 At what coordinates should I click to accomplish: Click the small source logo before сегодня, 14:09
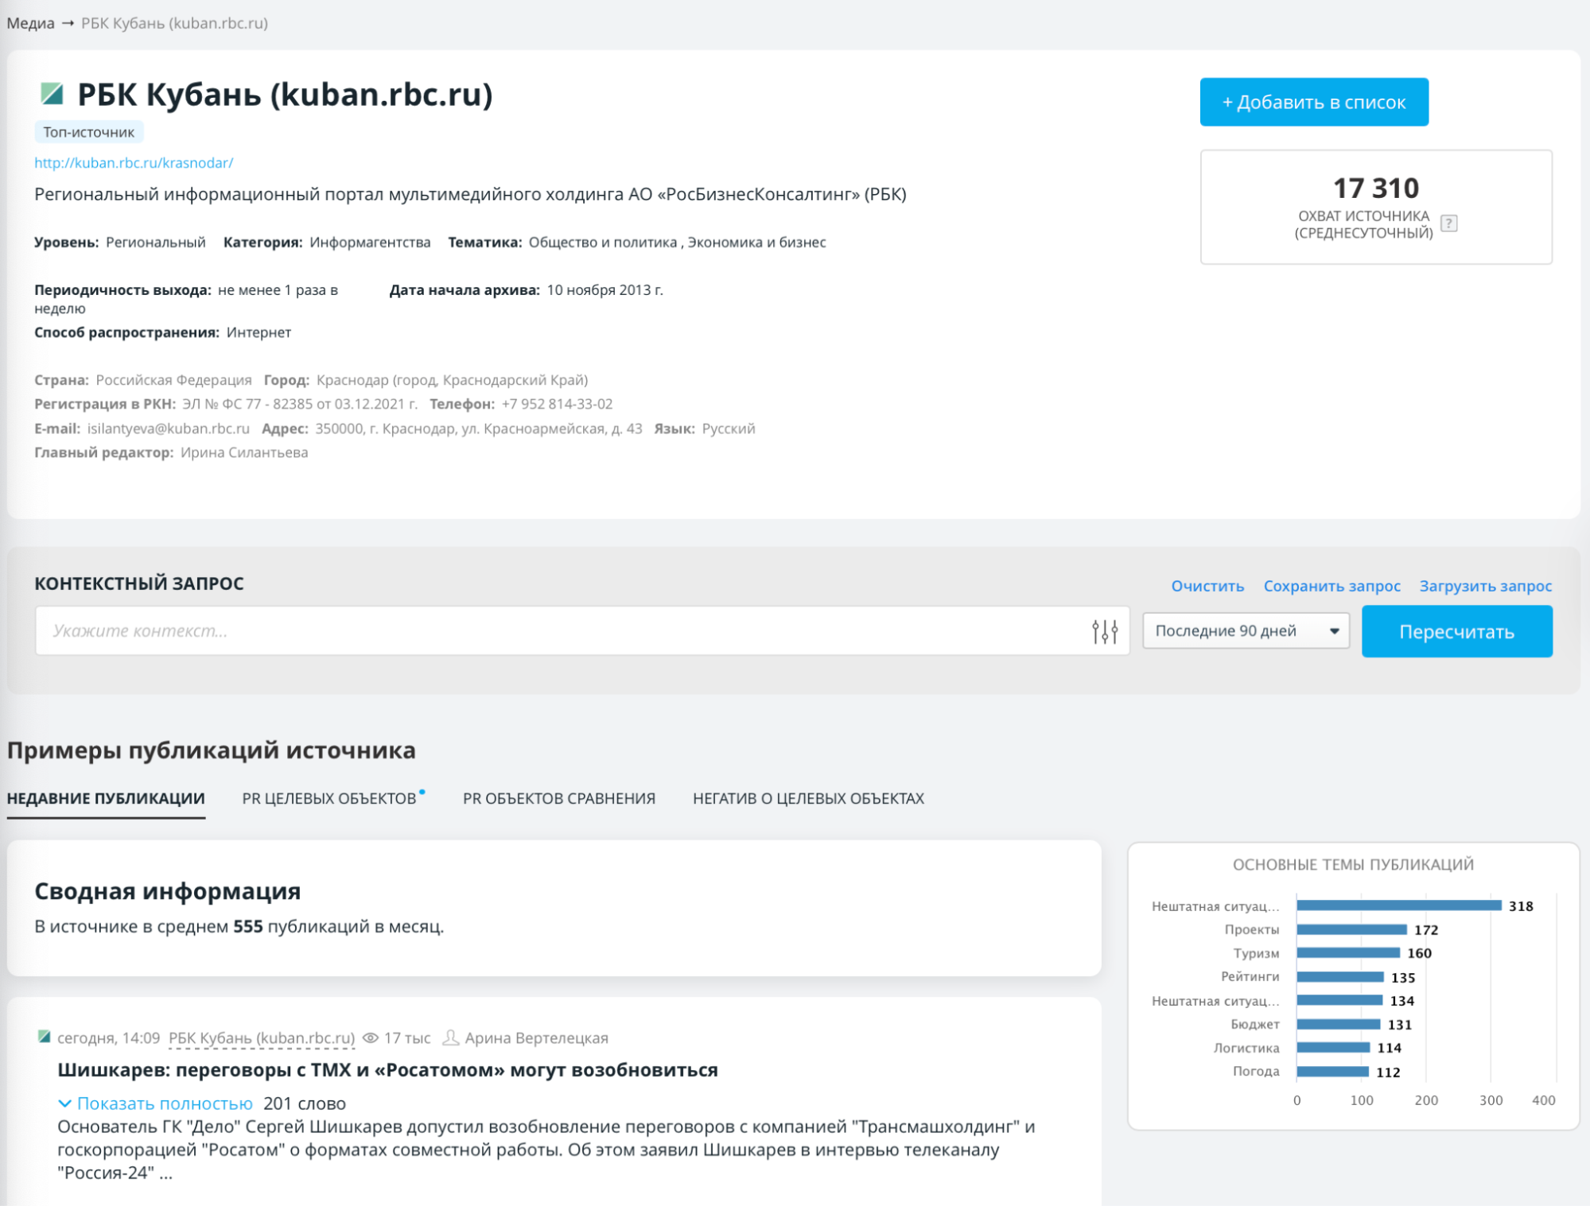pos(45,1037)
